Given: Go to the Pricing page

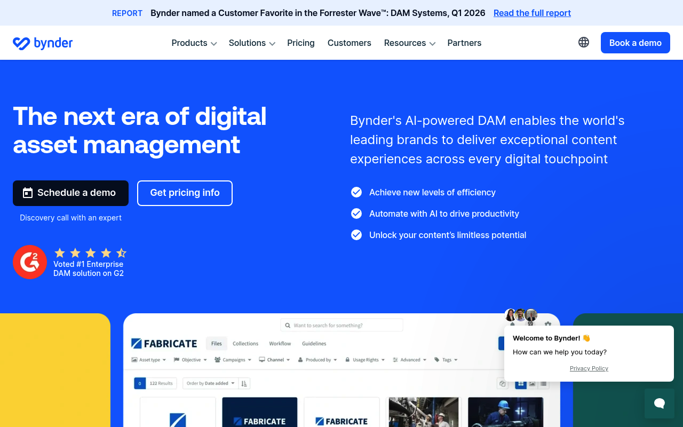Looking at the screenshot, I should [301, 43].
